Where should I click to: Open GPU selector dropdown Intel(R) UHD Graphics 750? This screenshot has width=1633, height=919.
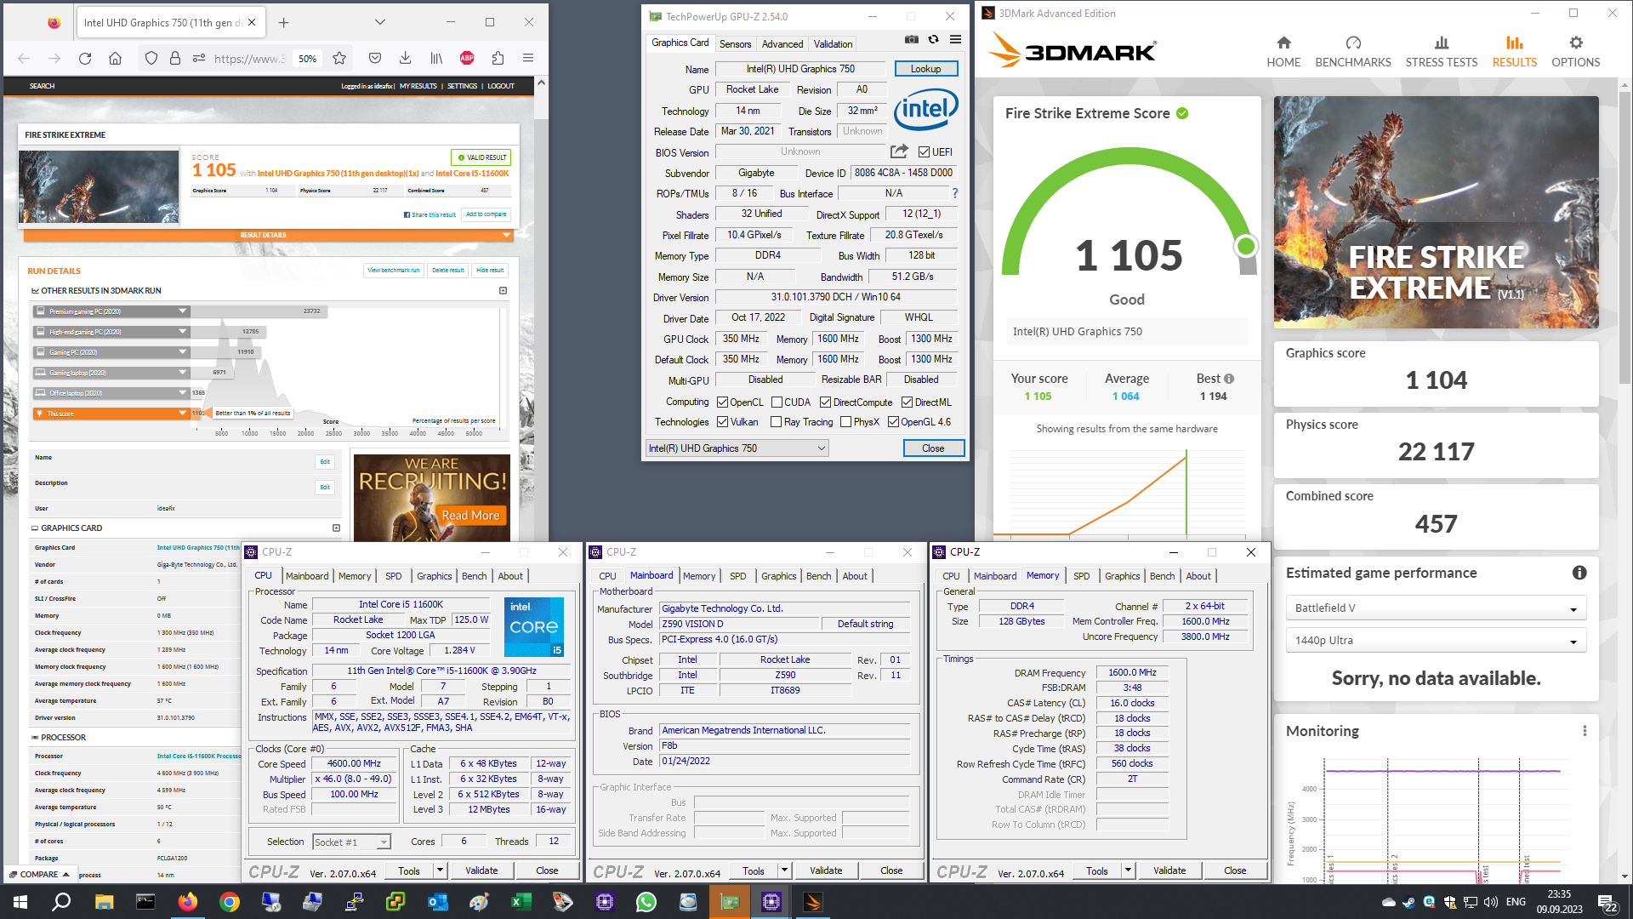[737, 448]
